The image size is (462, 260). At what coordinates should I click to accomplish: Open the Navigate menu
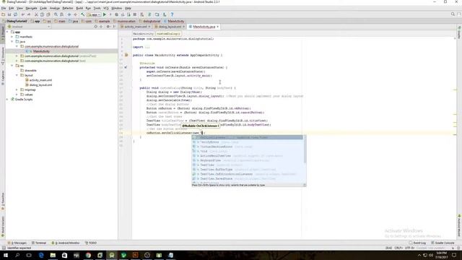point(31,8)
